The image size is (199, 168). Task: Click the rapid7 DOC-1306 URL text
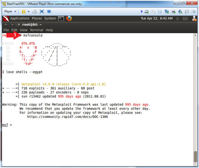point(67,117)
